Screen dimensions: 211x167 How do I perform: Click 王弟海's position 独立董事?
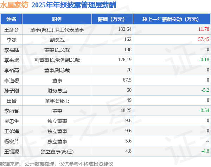pyautogui.click(x=57, y=131)
